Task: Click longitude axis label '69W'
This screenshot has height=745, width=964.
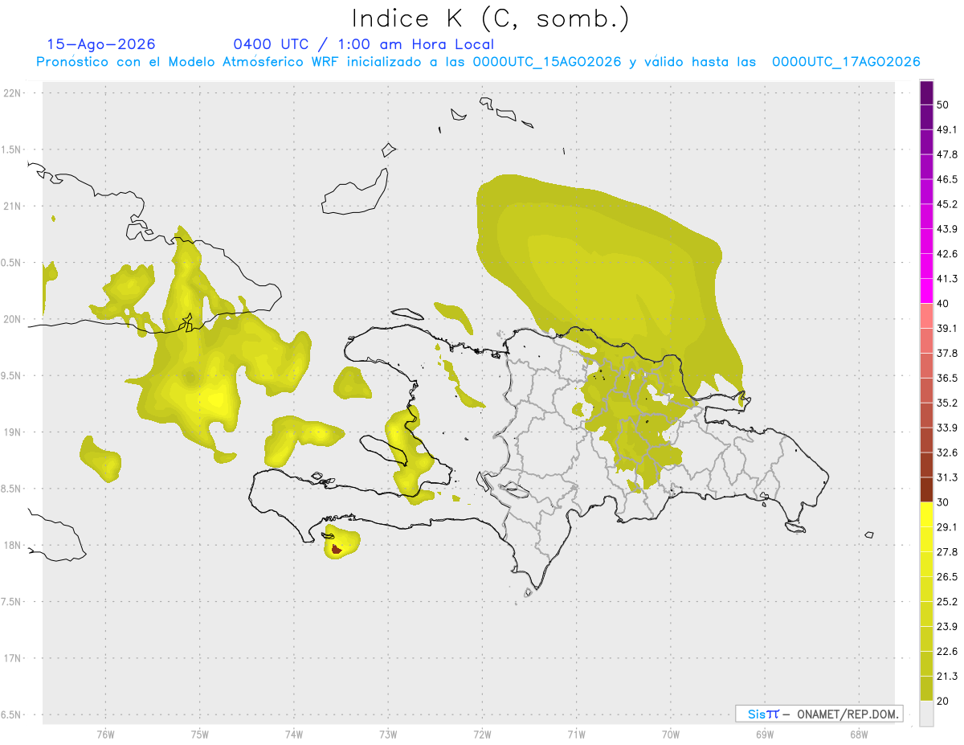Action: click(764, 734)
